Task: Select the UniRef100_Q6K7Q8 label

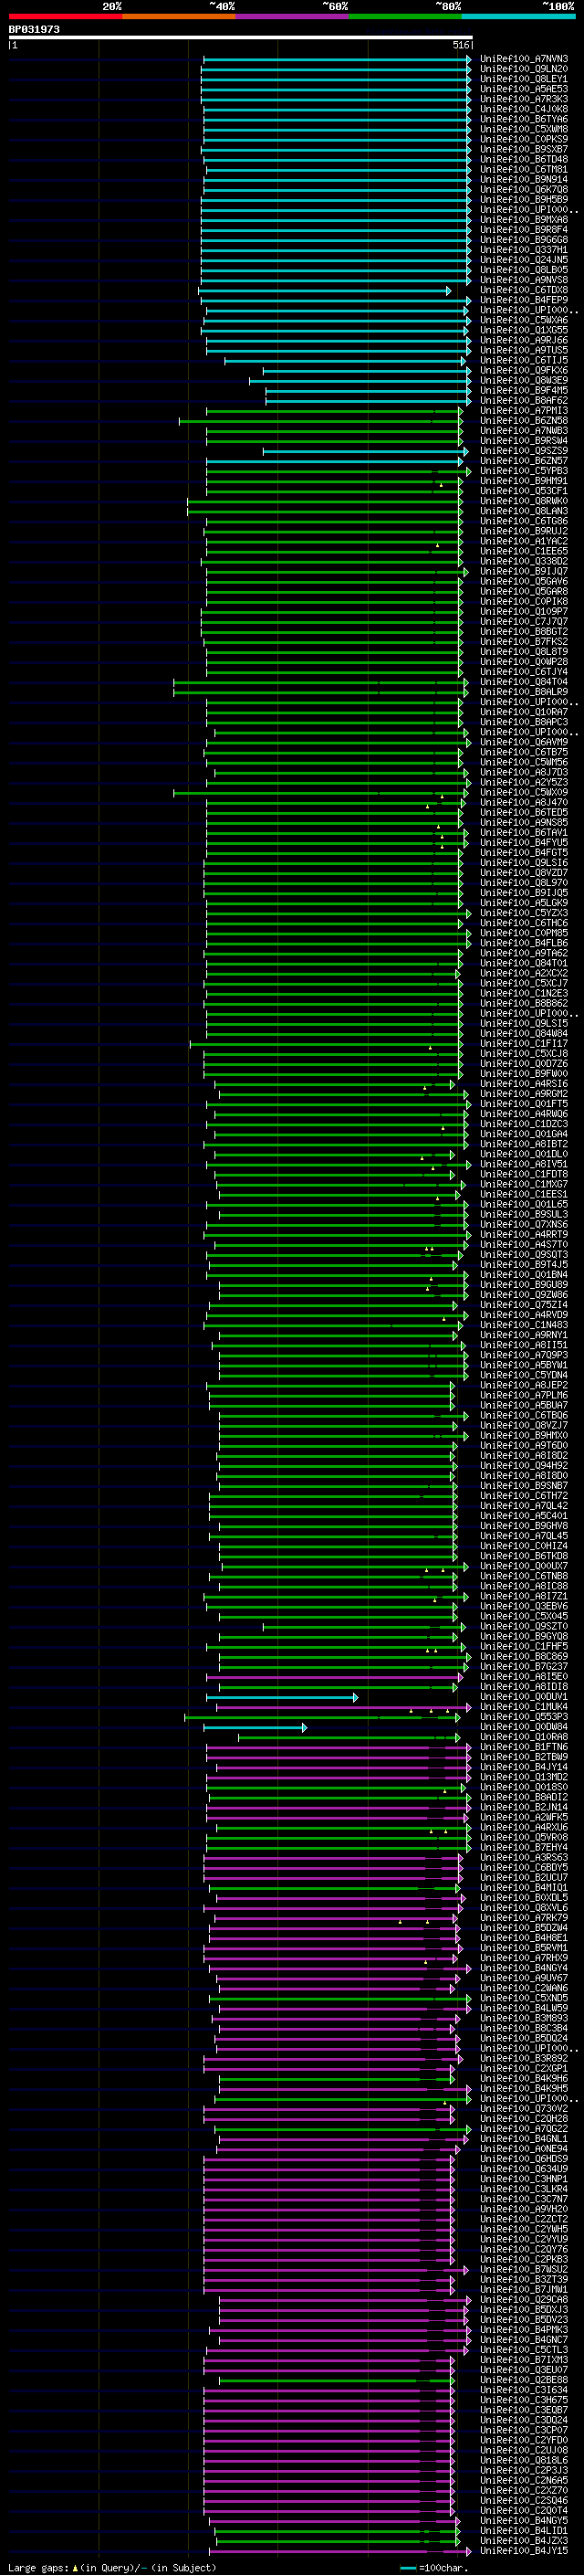Action: coord(524,189)
